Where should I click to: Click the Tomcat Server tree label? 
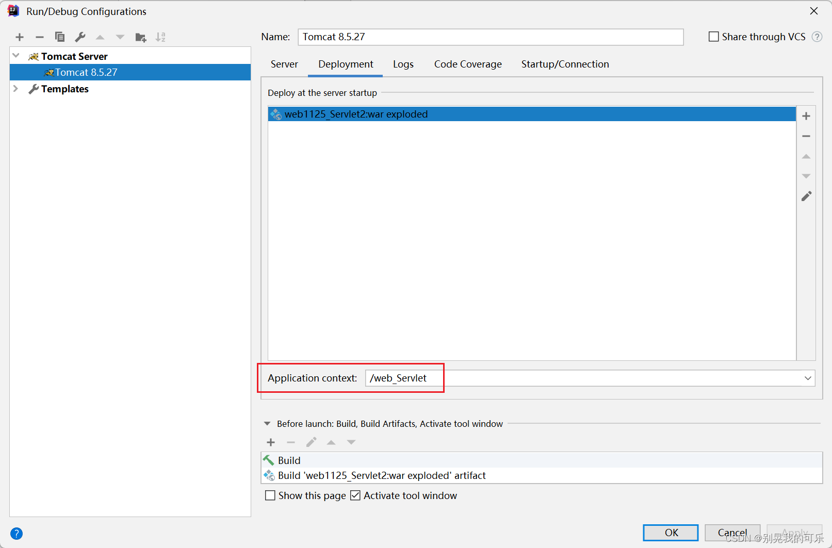(x=74, y=56)
